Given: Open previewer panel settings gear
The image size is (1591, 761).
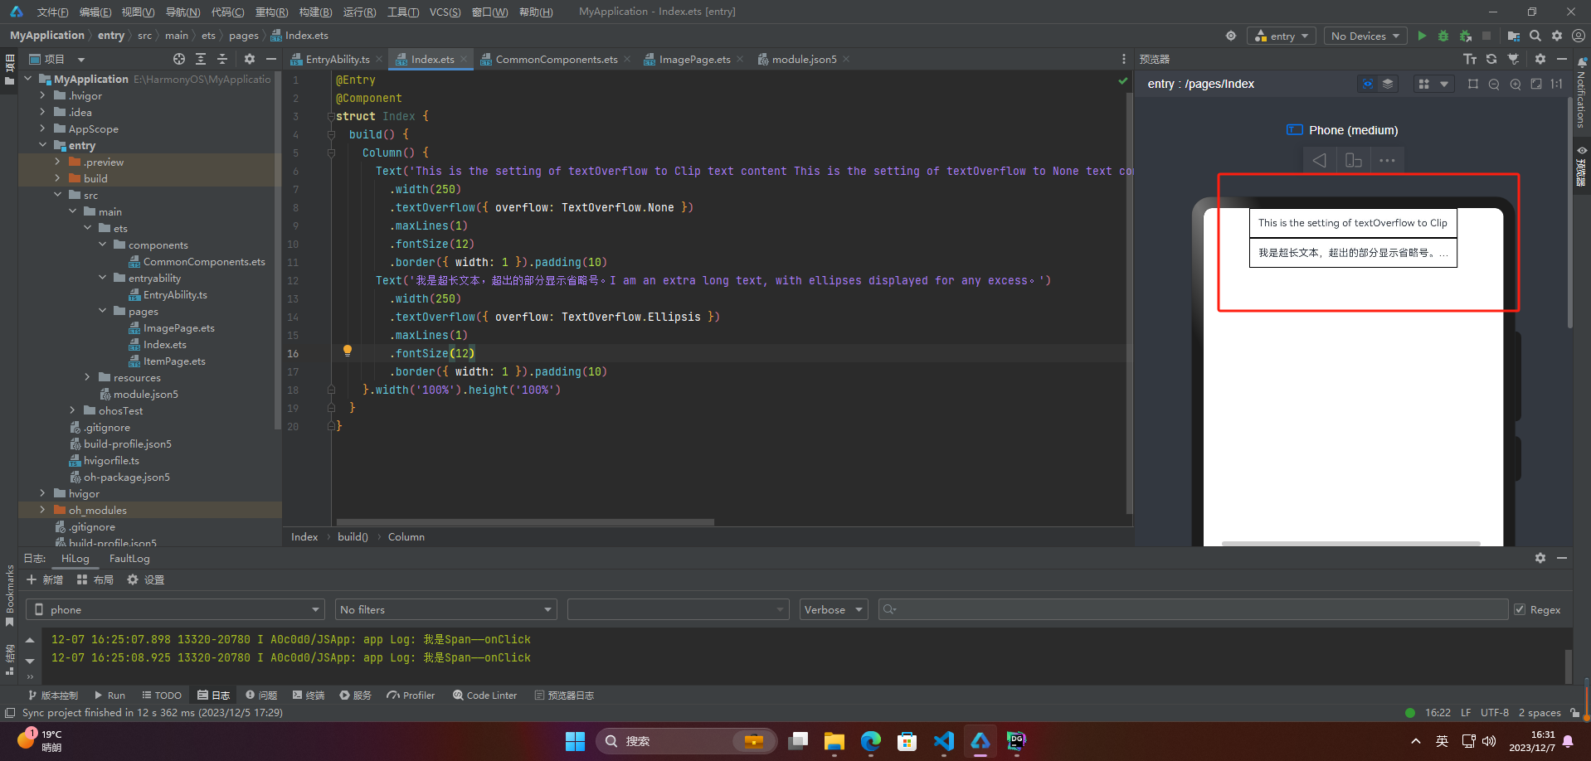Looking at the screenshot, I should tap(1540, 59).
